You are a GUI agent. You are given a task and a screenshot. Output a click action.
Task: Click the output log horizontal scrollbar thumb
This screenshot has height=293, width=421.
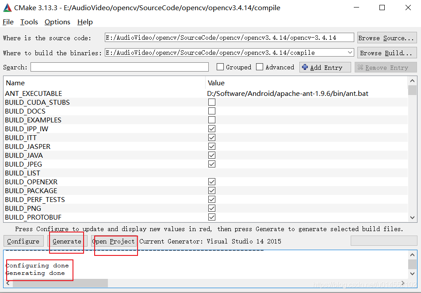[x=61, y=283]
